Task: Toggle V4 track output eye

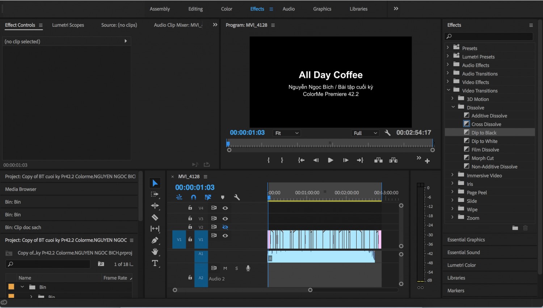Action: click(225, 208)
